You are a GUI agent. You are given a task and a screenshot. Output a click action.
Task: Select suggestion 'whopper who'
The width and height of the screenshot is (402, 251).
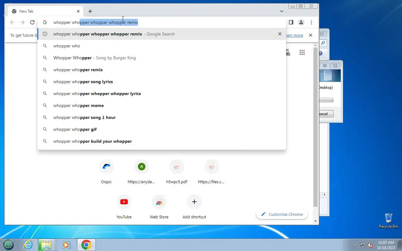pos(162,46)
